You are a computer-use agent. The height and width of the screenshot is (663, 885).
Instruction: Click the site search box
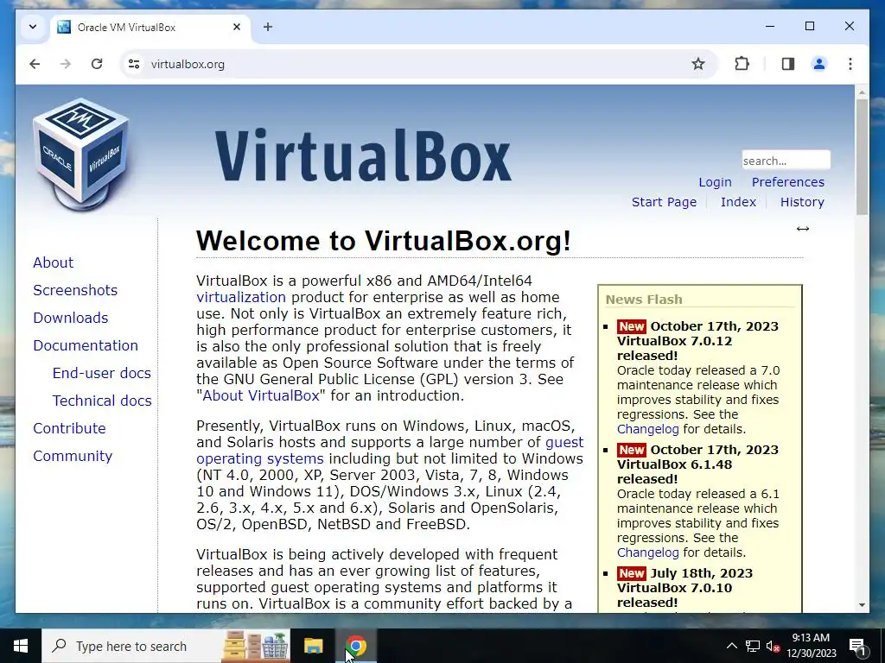tap(786, 160)
